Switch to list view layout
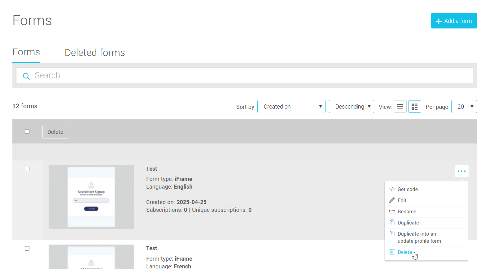494x269 pixels. point(400,107)
